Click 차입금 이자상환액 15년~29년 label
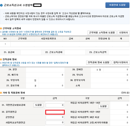This screenshot has height=126, width=131. (85, 112)
